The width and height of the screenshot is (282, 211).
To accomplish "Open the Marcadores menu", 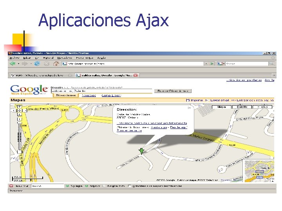I will click(65, 58).
